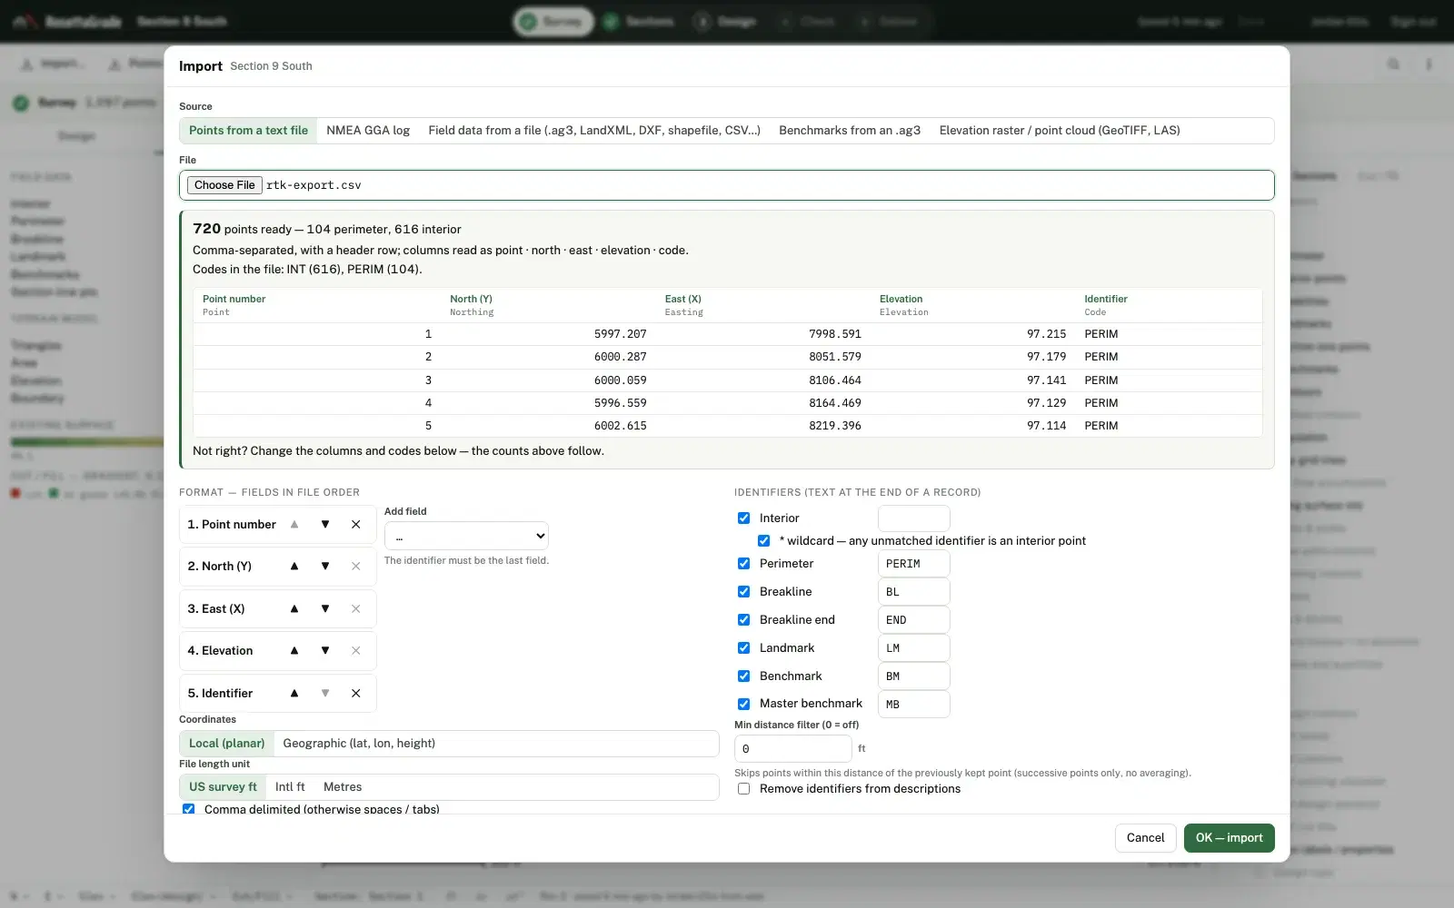This screenshot has width=1454, height=908.
Task: Move Elevation field up
Action: [294, 651]
